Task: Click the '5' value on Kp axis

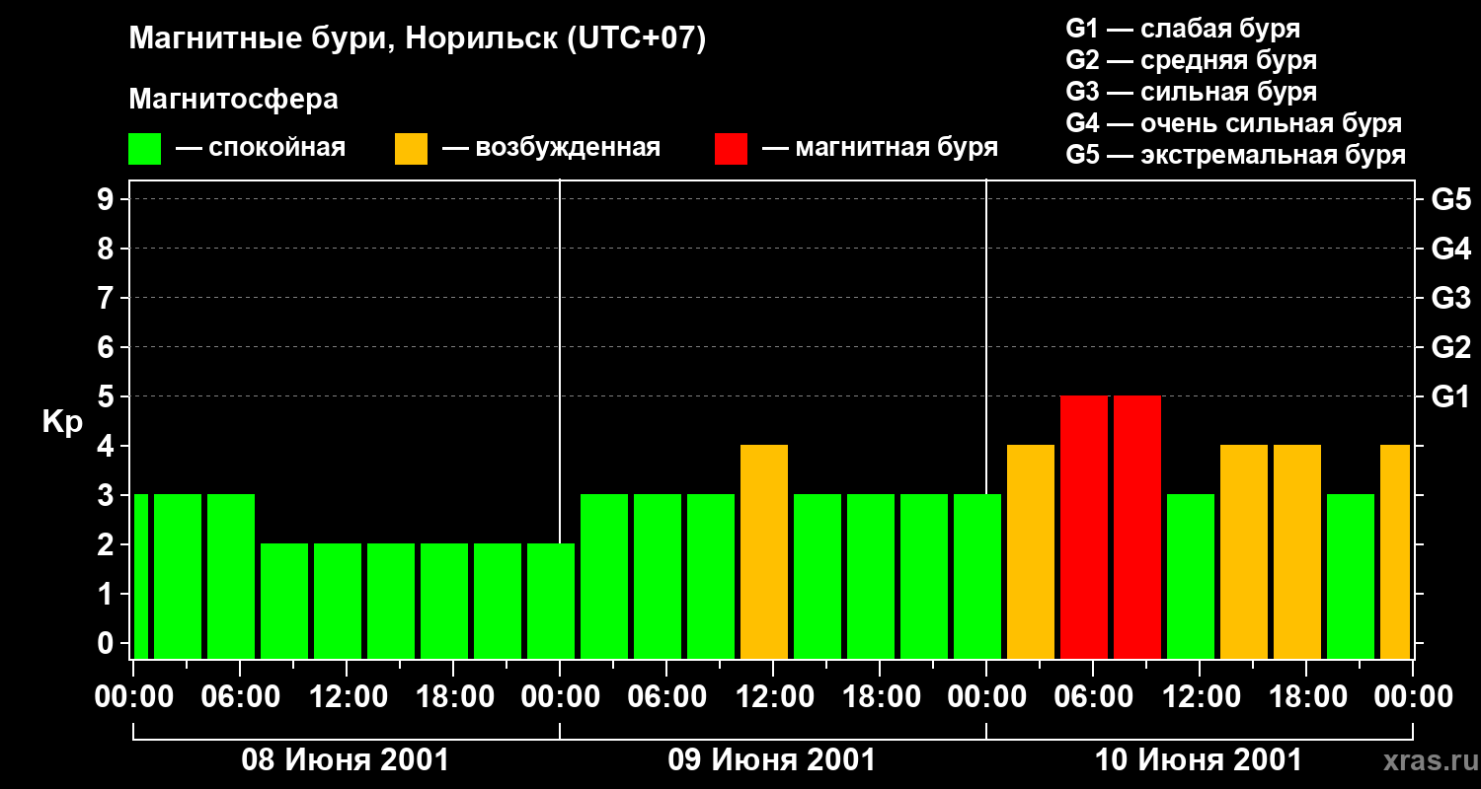Action: [108, 396]
